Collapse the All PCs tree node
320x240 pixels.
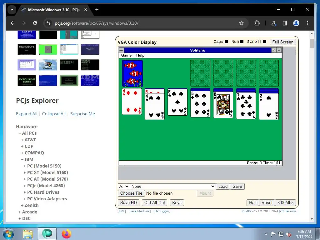click(27, 133)
